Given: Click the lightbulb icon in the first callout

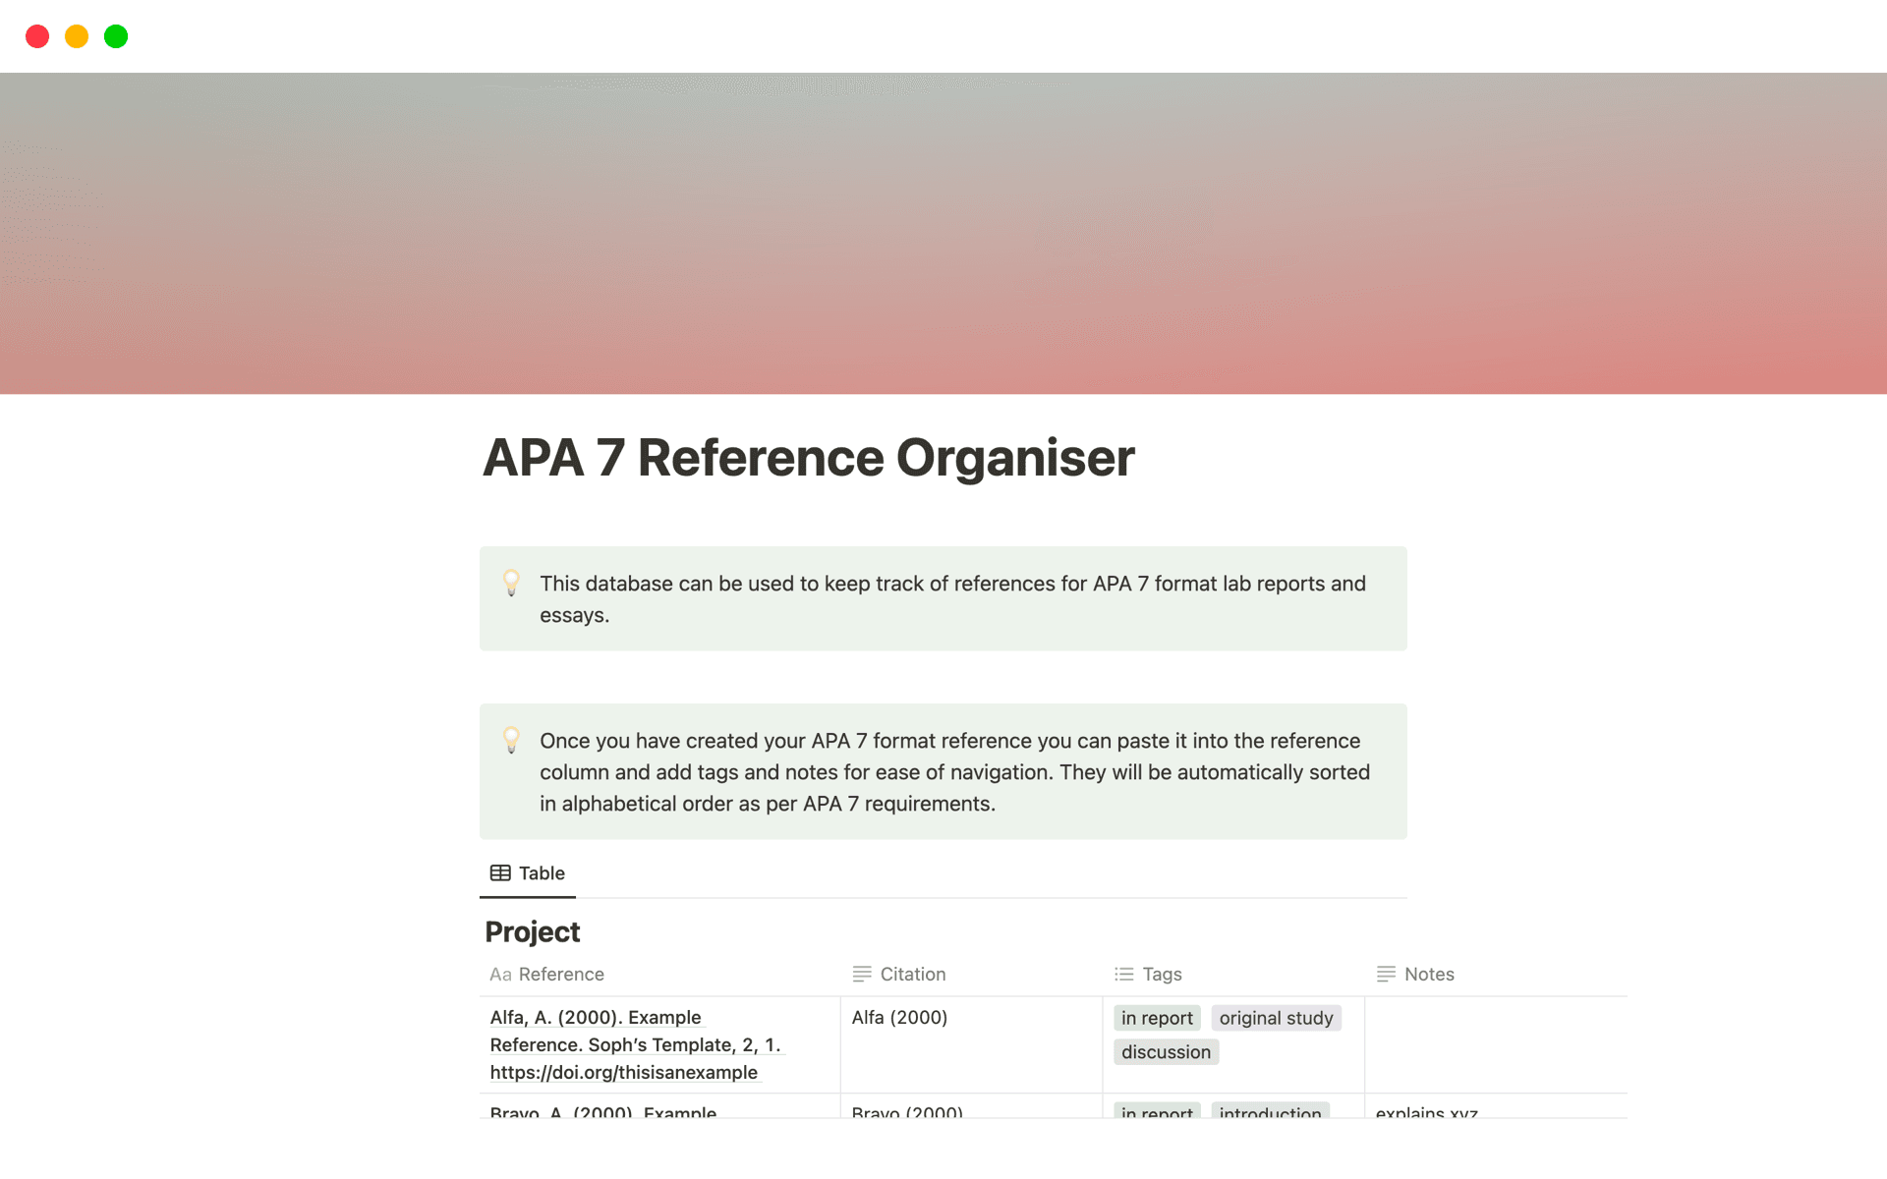Looking at the screenshot, I should pyautogui.click(x=512, y=583).
